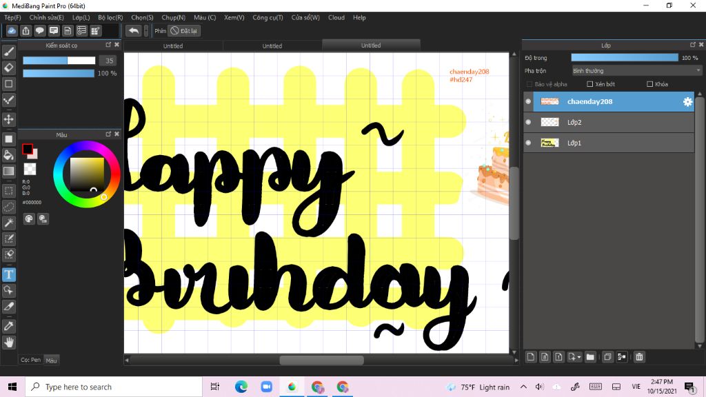706x397 pixels.
Task: Select the Fill rectangle tool
Action: click(x=8, y=139)
